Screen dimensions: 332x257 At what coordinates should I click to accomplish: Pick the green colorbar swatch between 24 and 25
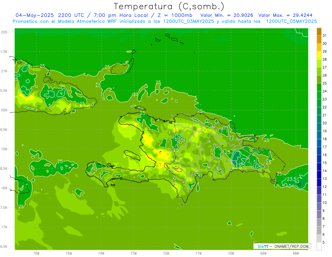[319, 88]
